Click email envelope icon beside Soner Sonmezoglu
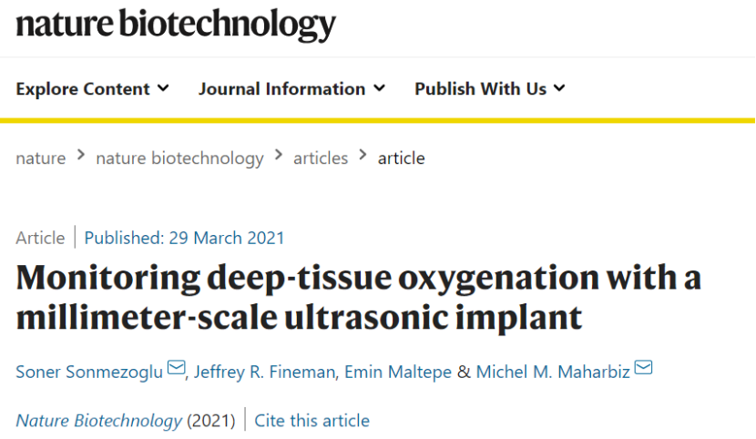 176,367
